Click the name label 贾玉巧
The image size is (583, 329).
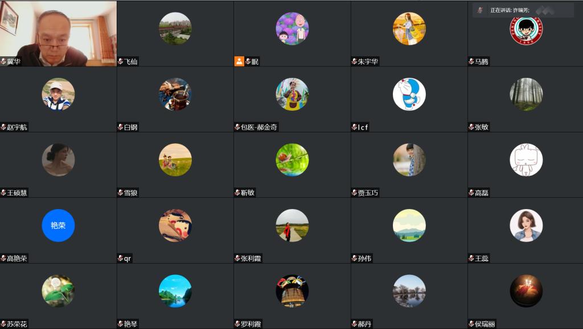368,193
